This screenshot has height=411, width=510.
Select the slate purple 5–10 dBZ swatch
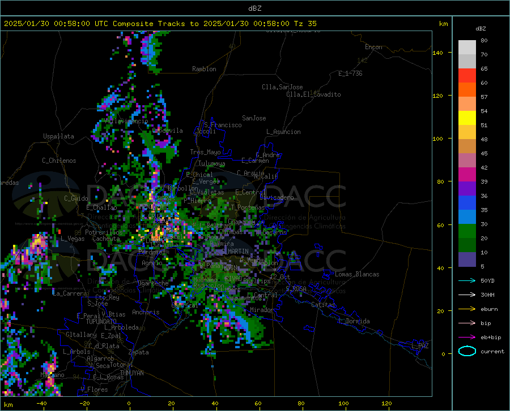[x=467, y=259]
